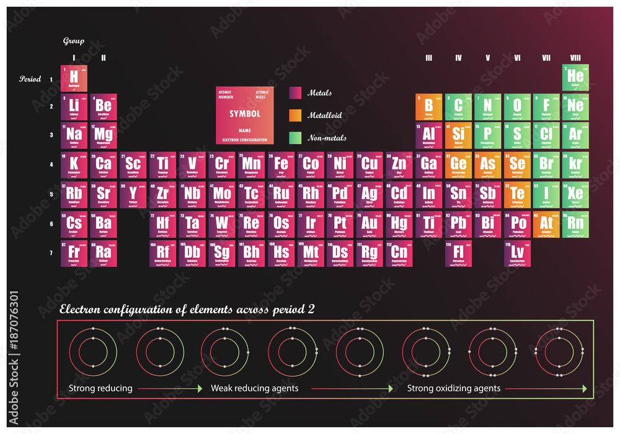Click the Hydrogen (H) element tile
620x434 pixels.
pyautogui.click(x=74, y=78)
